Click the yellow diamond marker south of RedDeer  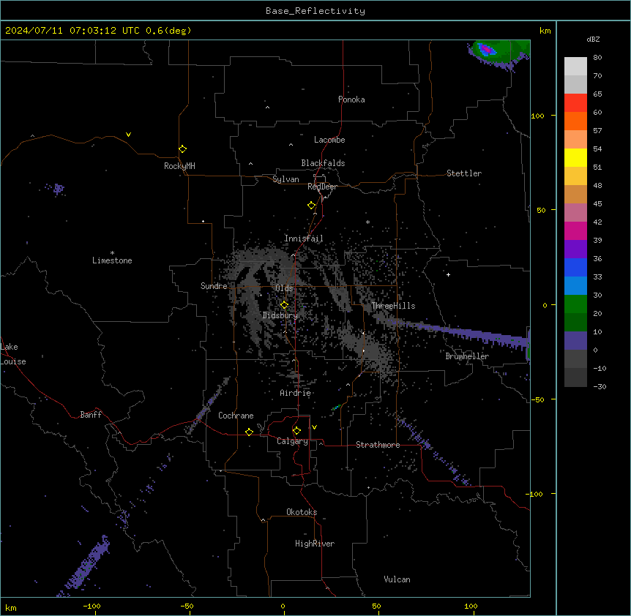tap(311, 206)
